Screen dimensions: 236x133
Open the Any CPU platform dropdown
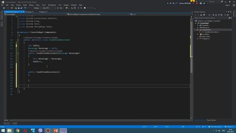[x=49, y=8]
